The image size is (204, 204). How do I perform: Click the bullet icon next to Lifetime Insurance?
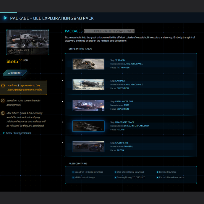(157, 172)
